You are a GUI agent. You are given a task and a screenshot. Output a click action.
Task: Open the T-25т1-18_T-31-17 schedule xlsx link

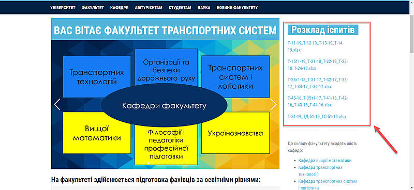click(x=318, y=83)
